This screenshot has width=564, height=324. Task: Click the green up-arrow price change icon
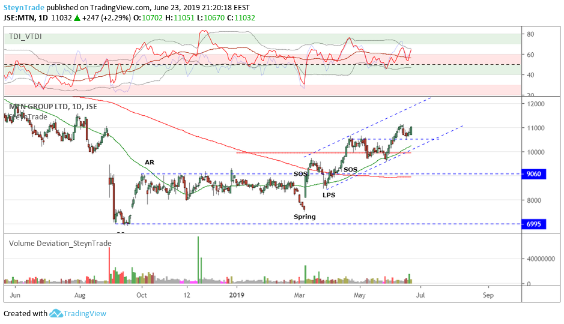[77, 17]
